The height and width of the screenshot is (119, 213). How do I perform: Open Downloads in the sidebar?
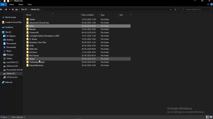tap(11, 47)
